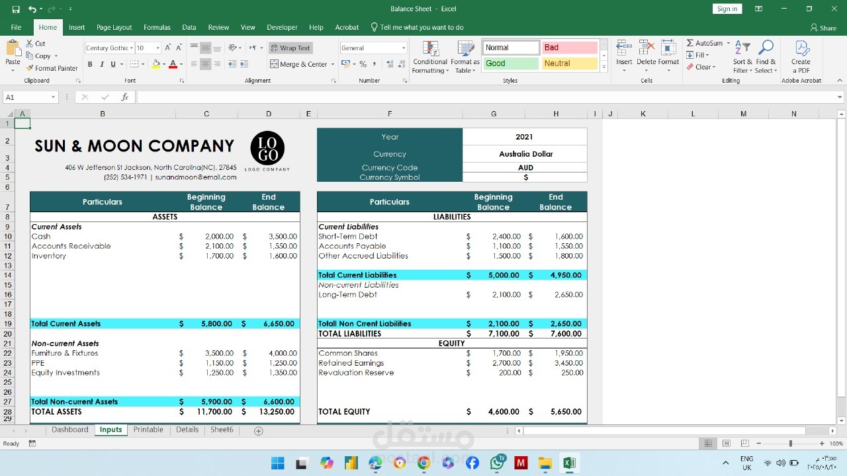Apply the Neutral cell style
Screen dimensions: 847x476
570,63
